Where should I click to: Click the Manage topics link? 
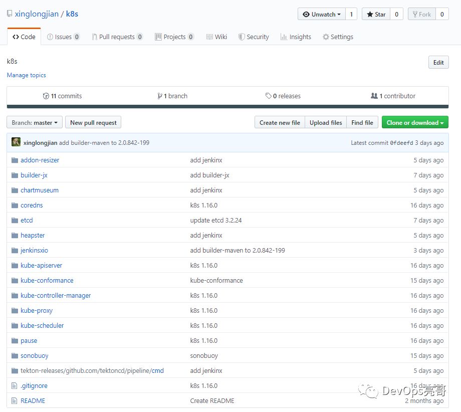[27, 75]
